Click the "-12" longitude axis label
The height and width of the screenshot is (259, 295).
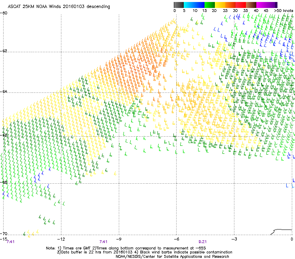[61, 239]
